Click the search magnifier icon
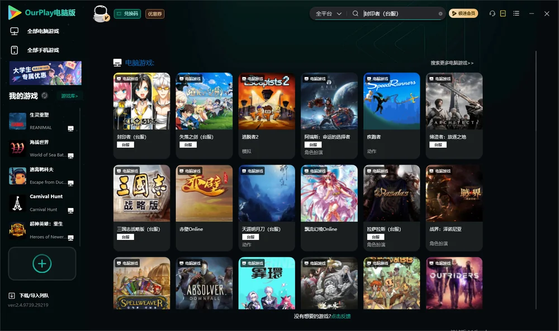Image resolution: width=559 pixels, height=331 pixels. click(x=356, y=13)
